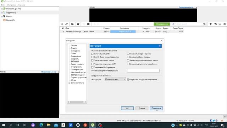Click the torrent download progress bar
This screenshot has width=227, height=128.
pyautogui.click(x=123, y=32)
